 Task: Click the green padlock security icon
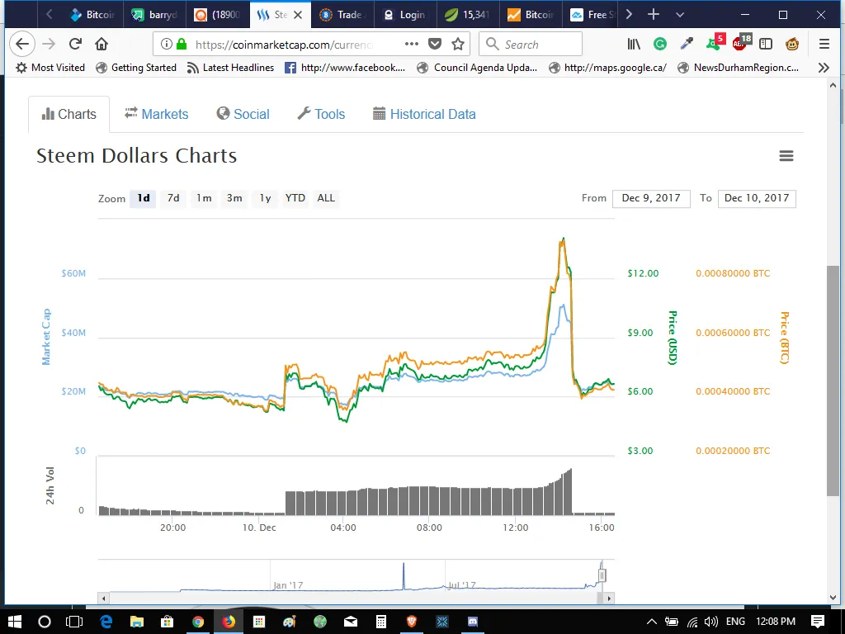coord(182,45)
